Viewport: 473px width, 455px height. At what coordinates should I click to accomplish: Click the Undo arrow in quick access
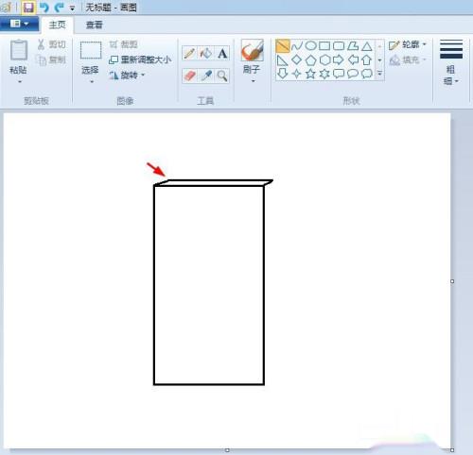coord(44,8)
